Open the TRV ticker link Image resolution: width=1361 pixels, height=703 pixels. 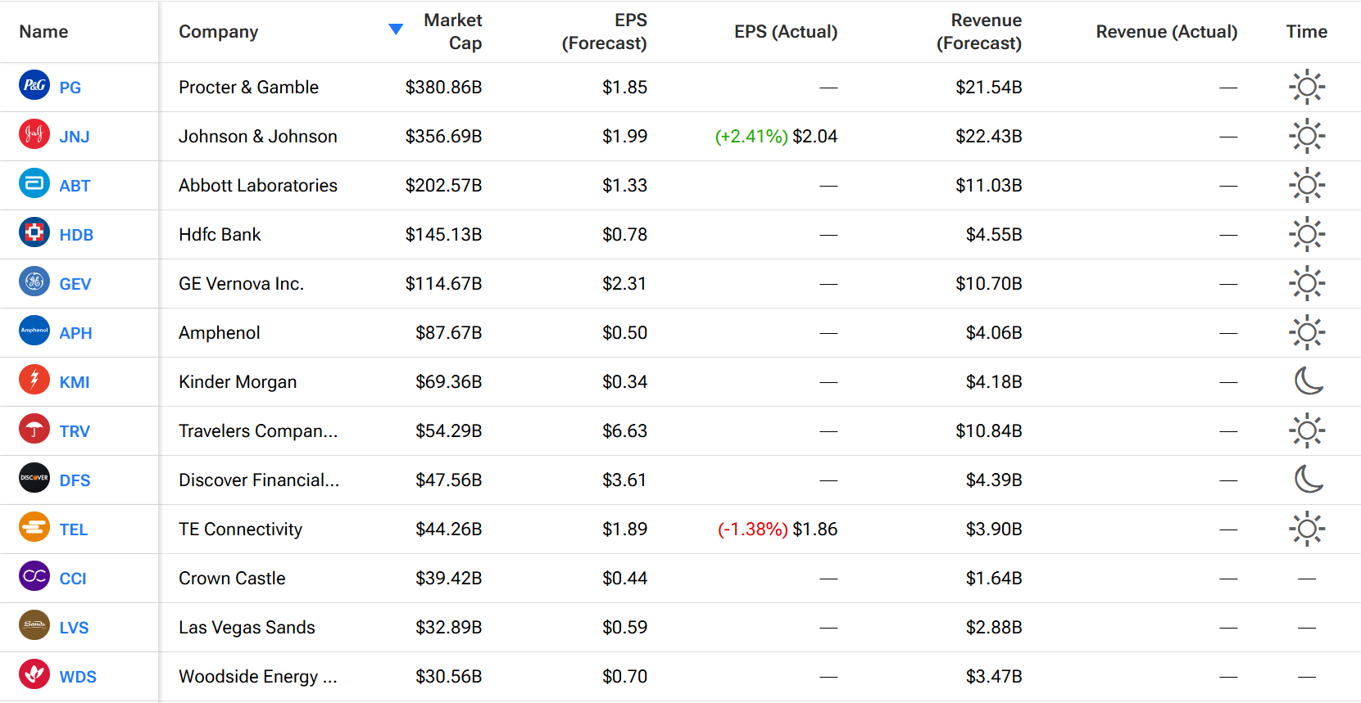click(x=75, y=431)
